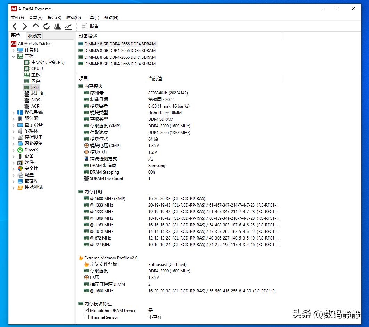Click the refresh toolbar icon

[x=46, y=26]
